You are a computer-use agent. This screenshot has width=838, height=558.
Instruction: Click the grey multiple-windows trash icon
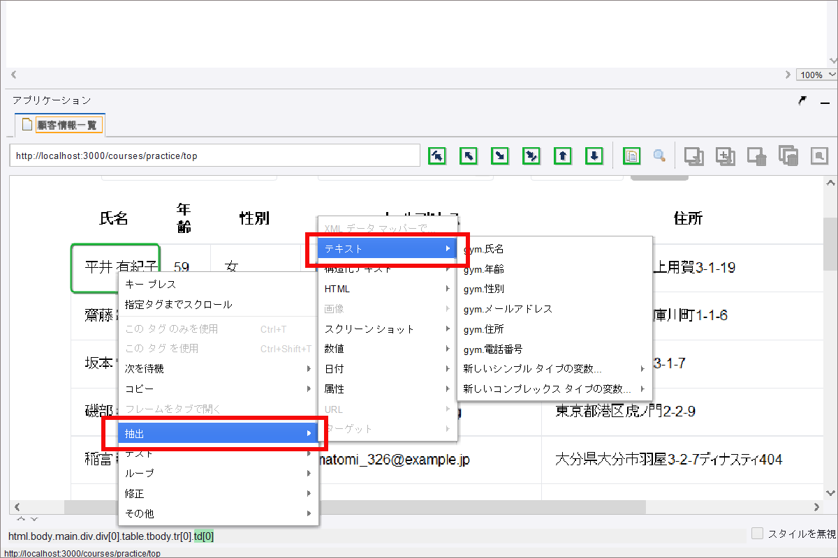pyautogui.click(x=788, y=156)
